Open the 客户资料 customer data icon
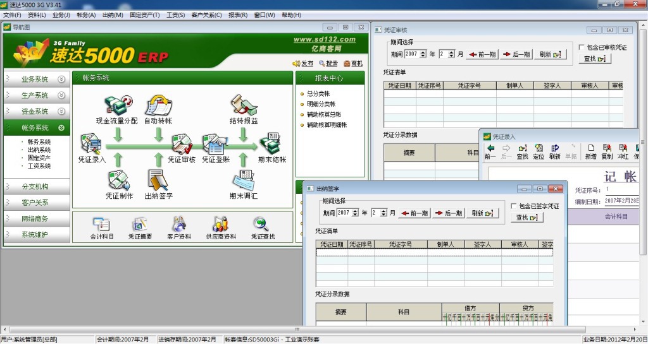Image resolution: width=648 pixels, height=344 pixels. [x=179, y=225]
